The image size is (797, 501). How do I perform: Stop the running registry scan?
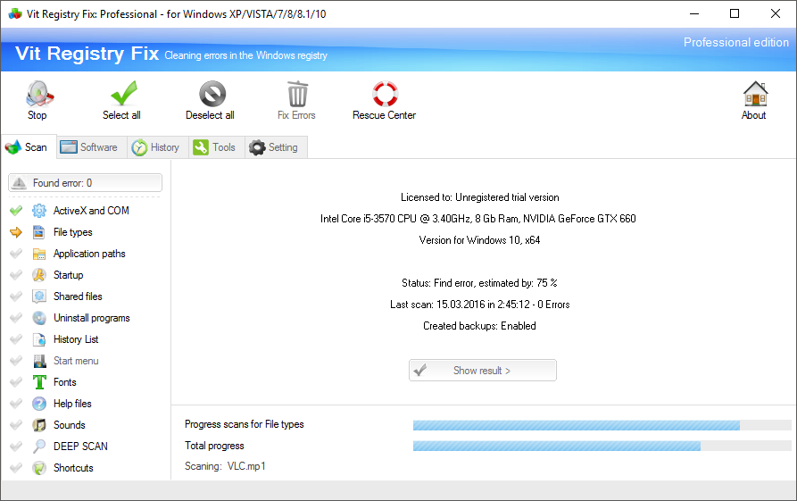pyautogui.click(x=38, y=100)
